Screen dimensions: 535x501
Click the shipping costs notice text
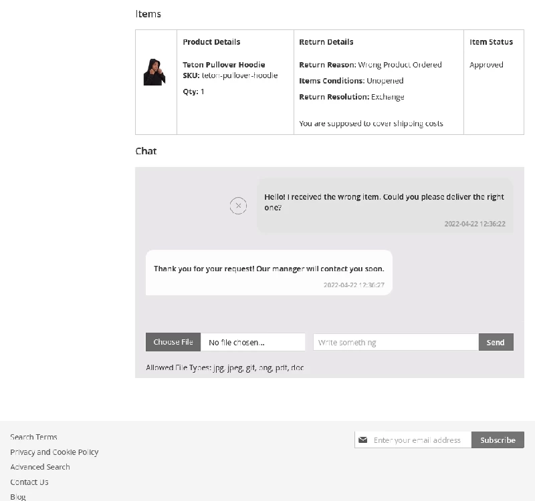click(371, 124)
